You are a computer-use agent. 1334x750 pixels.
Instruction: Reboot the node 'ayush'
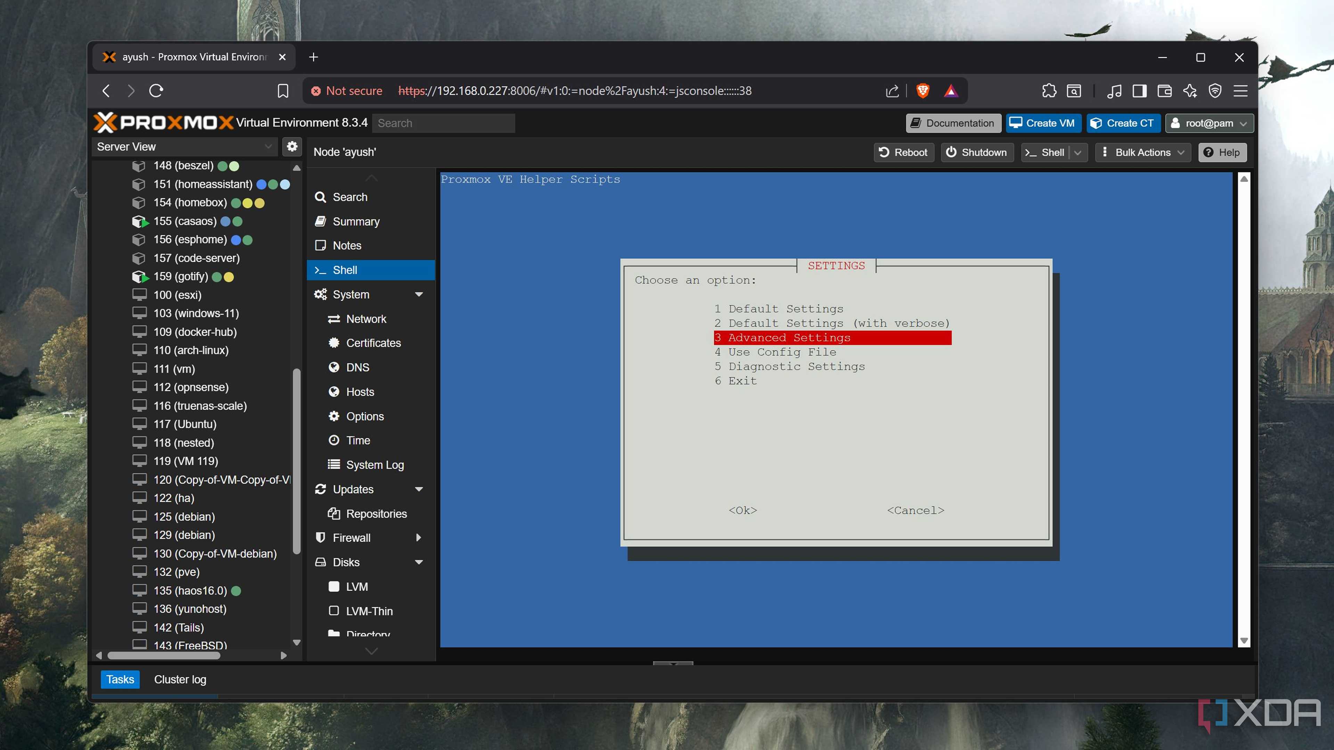[904, 152]
